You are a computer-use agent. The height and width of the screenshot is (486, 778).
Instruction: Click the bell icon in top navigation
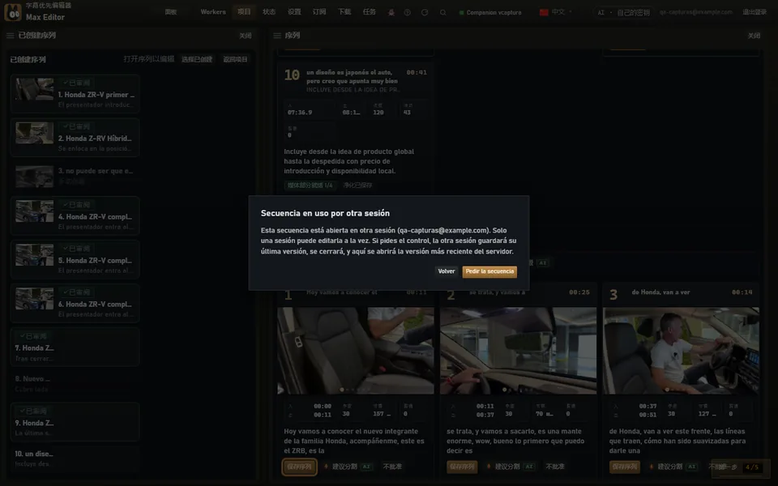pyautogui.click(x=391, y=12)
